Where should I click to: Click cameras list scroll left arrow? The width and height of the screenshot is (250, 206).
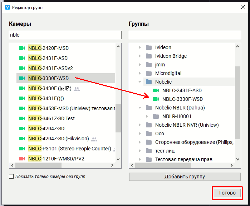12,165
